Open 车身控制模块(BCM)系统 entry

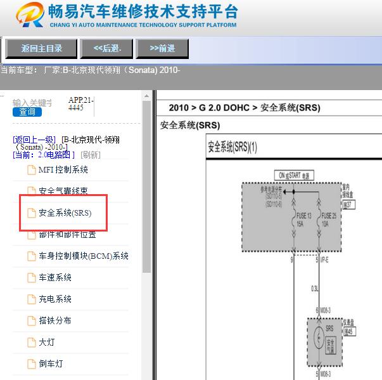click(x=84, y=256)
